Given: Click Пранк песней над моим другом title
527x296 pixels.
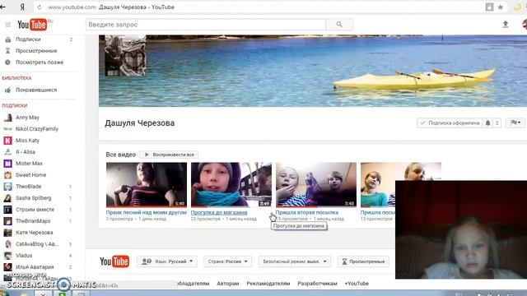Looking at the screenshot, I should pos(147,212).
